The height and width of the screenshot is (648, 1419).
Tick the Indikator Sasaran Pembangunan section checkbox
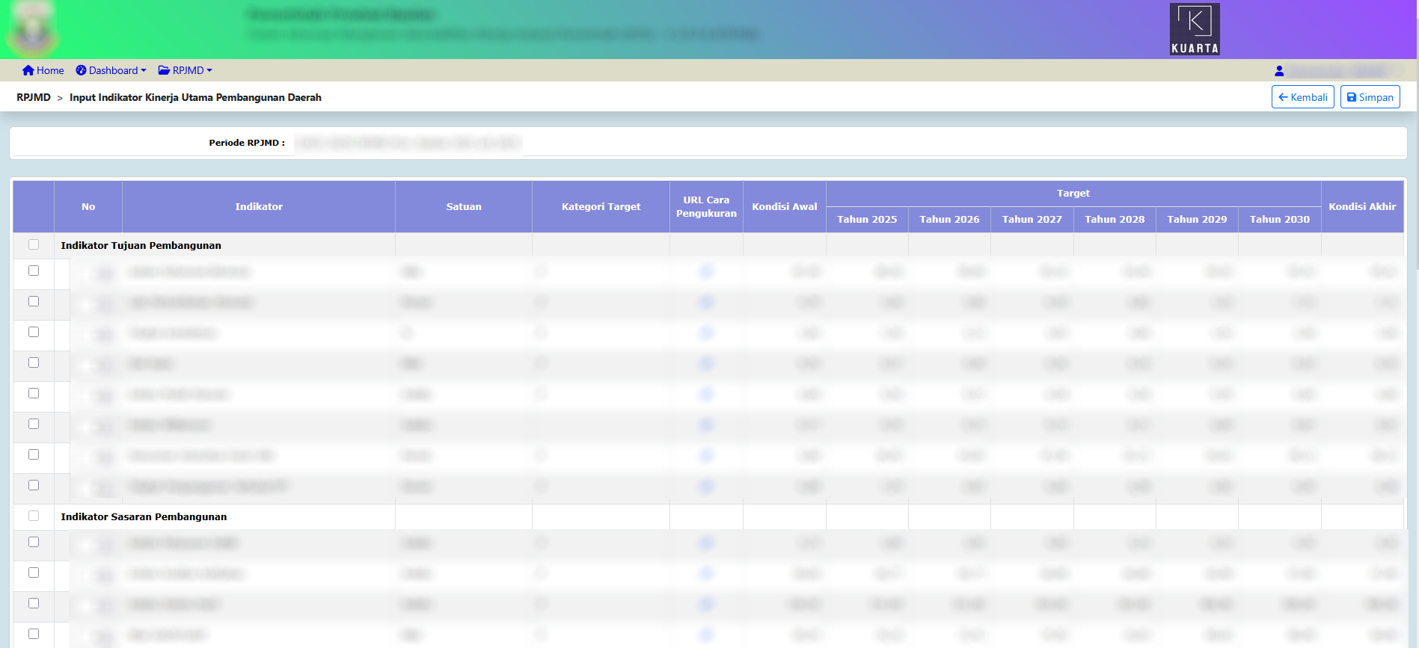point(34,516)
